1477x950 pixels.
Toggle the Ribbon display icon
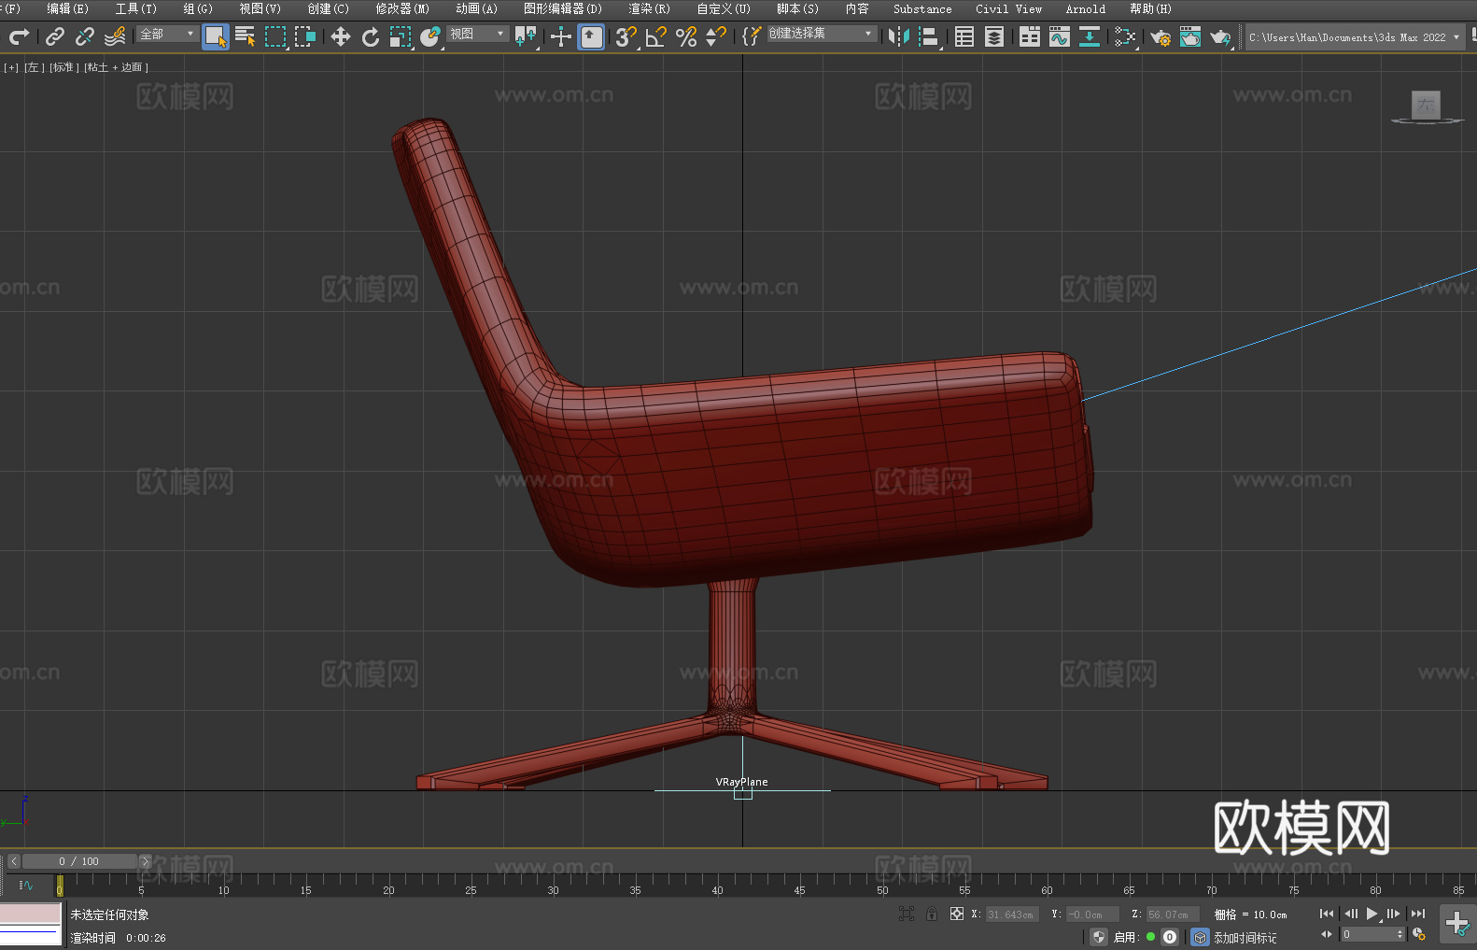(1030, 36)
